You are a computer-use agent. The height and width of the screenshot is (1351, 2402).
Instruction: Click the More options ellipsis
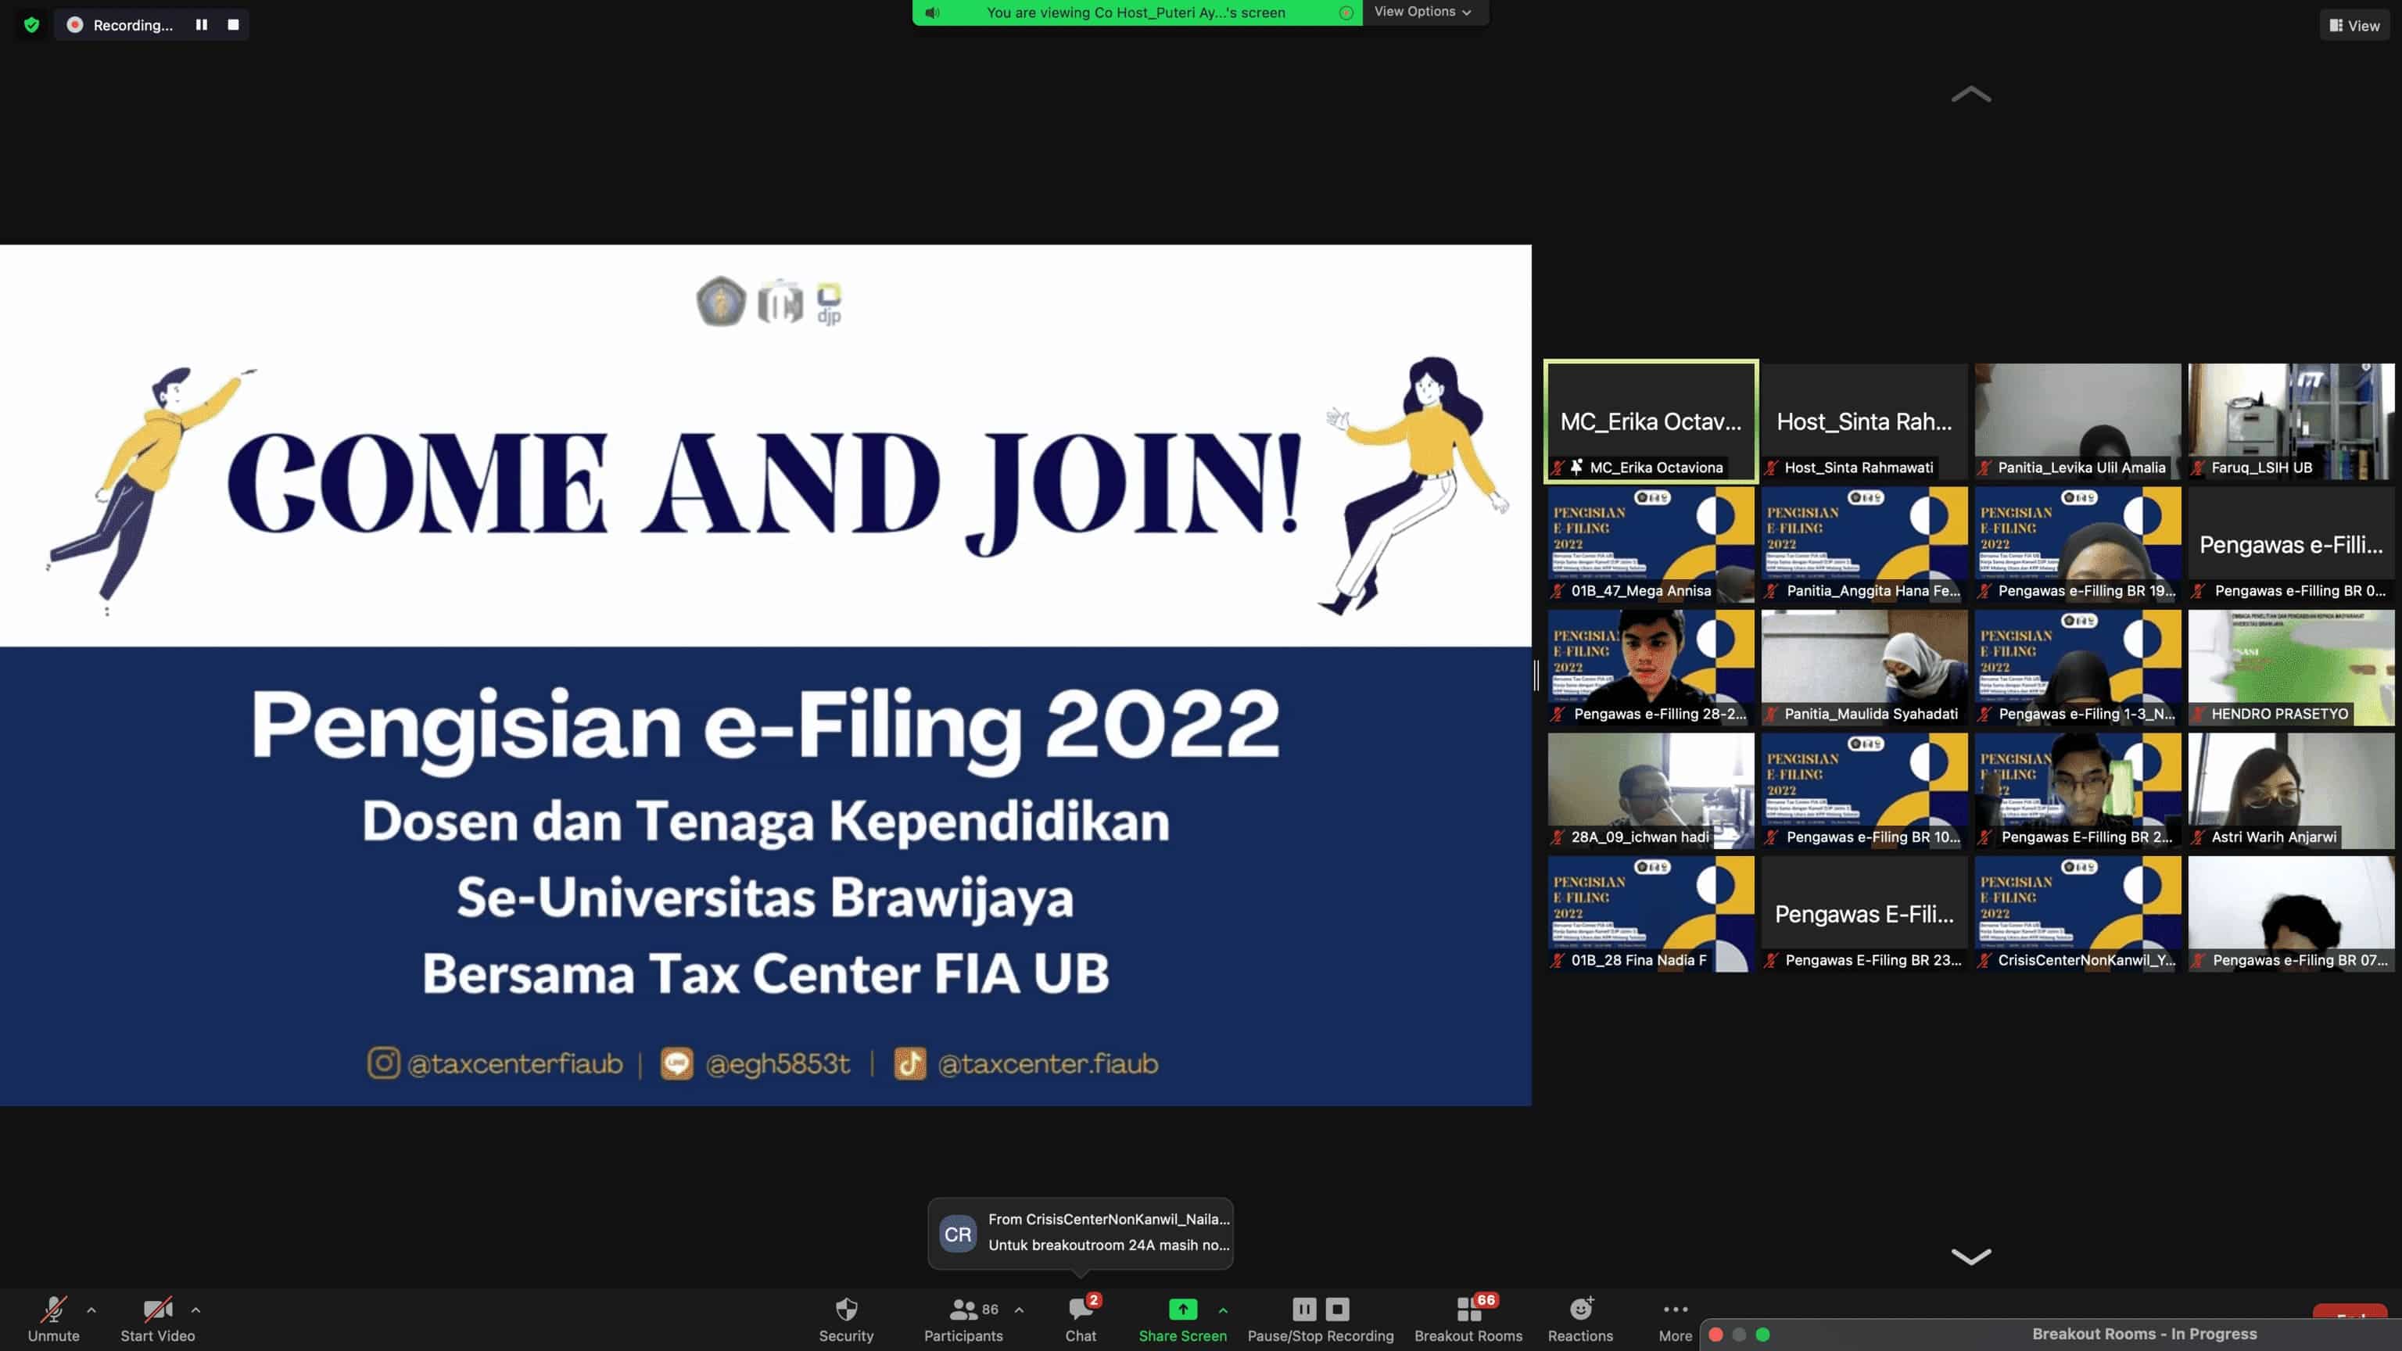[x=1675, y=1310]
